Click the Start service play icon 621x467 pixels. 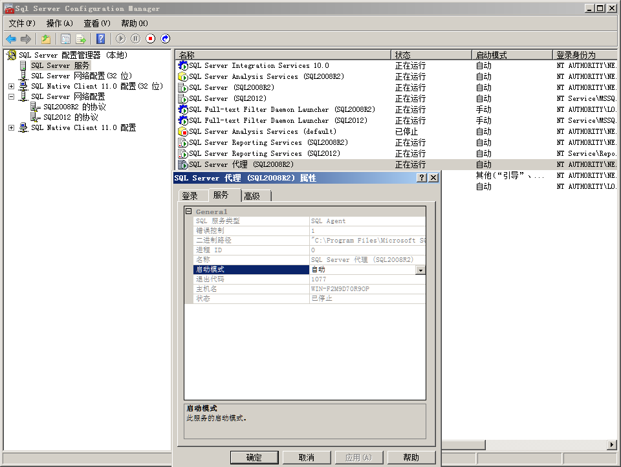click(121, 39)
